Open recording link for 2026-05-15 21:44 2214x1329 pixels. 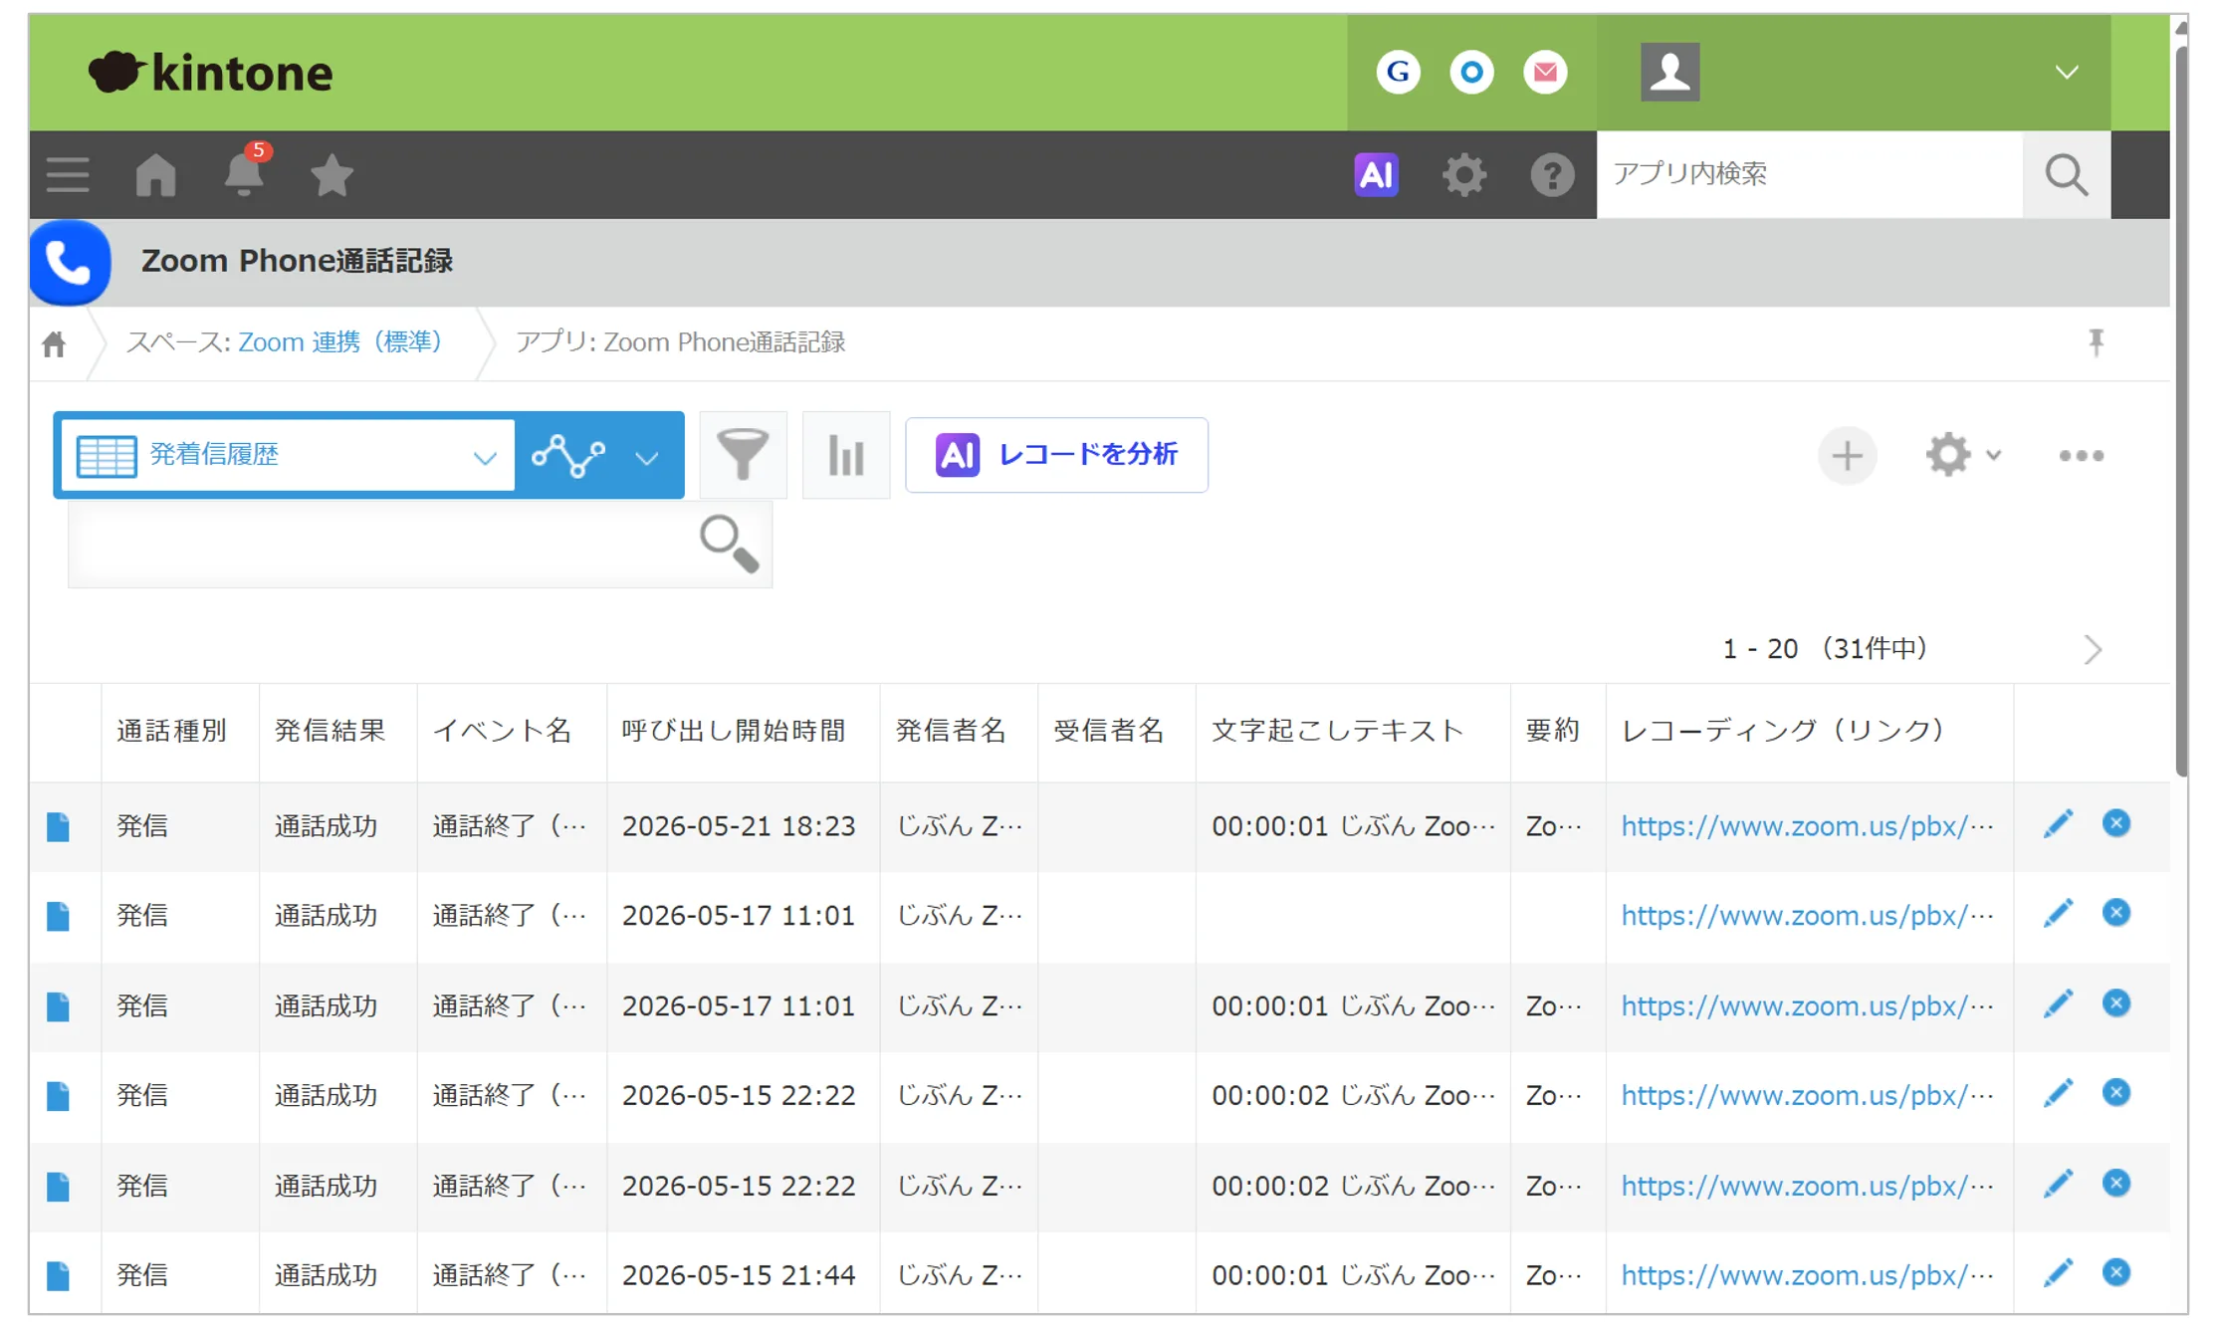click(x=1806, y=1275)
